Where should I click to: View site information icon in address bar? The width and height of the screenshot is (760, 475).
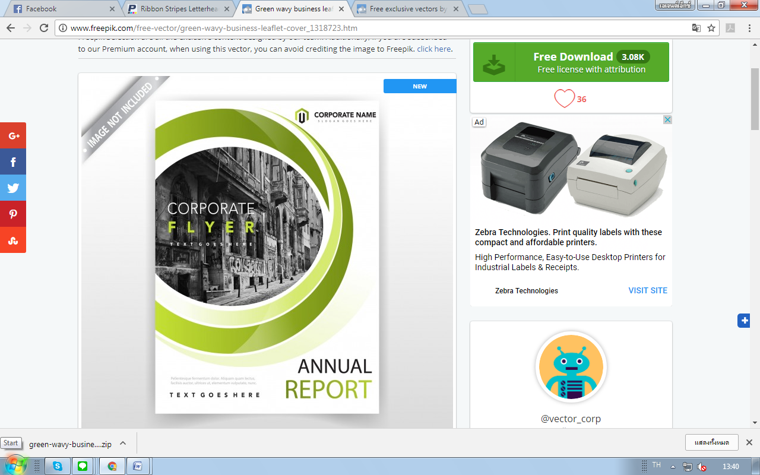point(63,28)
